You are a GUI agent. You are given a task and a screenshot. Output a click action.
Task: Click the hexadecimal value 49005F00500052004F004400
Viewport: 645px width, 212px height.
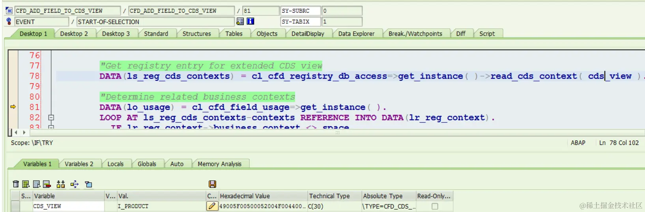[x=262, y=206]
